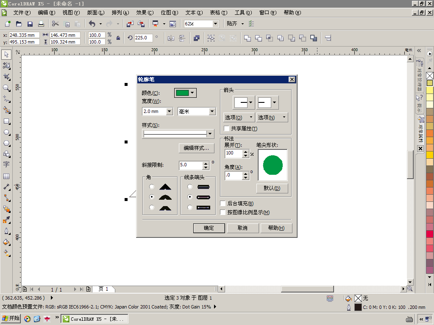Click the 编辑样式 button

pos(196,148)
